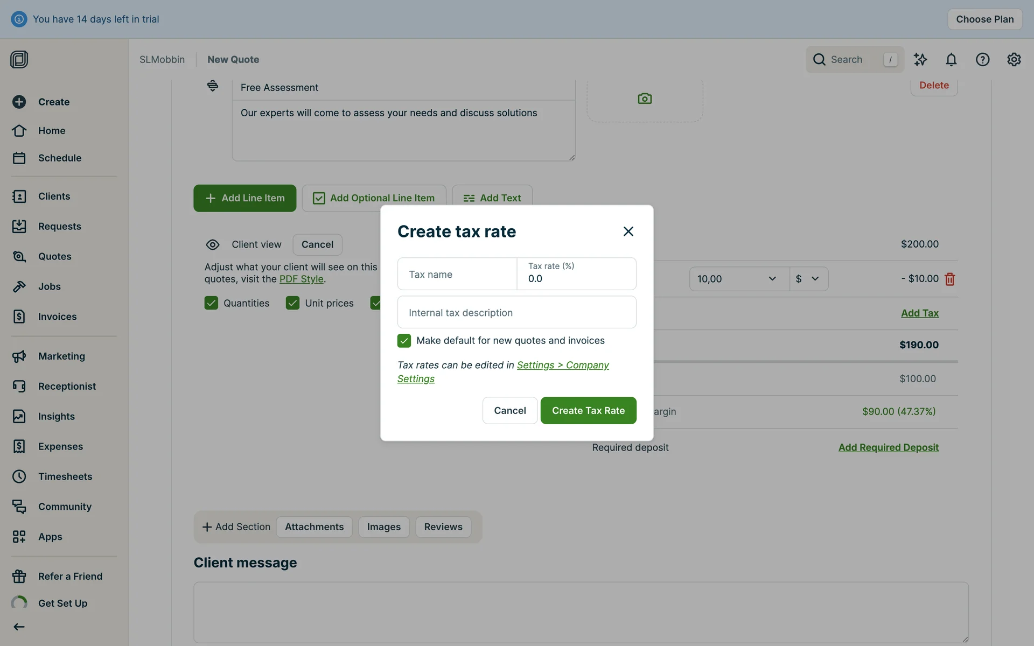Image resolution: width=1034 pixels, height=646 pixels.
Task: Switch to Attachments section tab
Action: click(x=314, y=526)
